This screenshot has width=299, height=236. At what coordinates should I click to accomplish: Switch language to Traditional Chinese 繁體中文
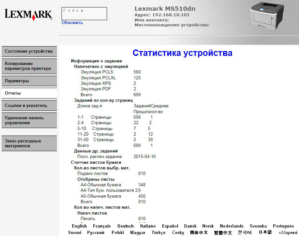pos(223,232)
